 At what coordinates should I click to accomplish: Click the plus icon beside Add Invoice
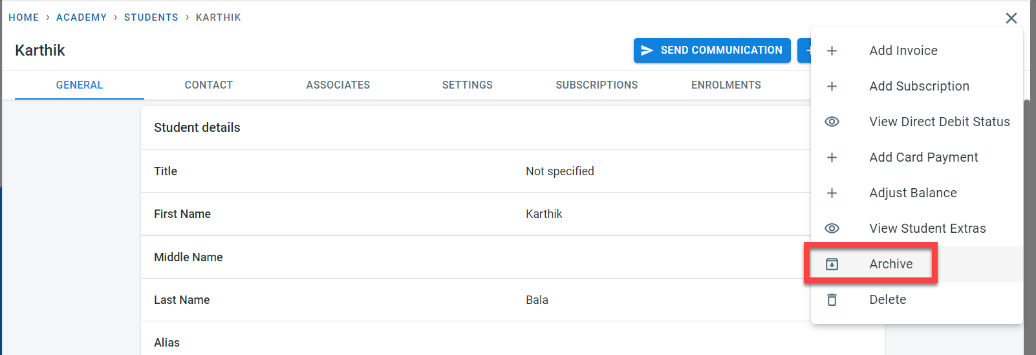(832, 50)
